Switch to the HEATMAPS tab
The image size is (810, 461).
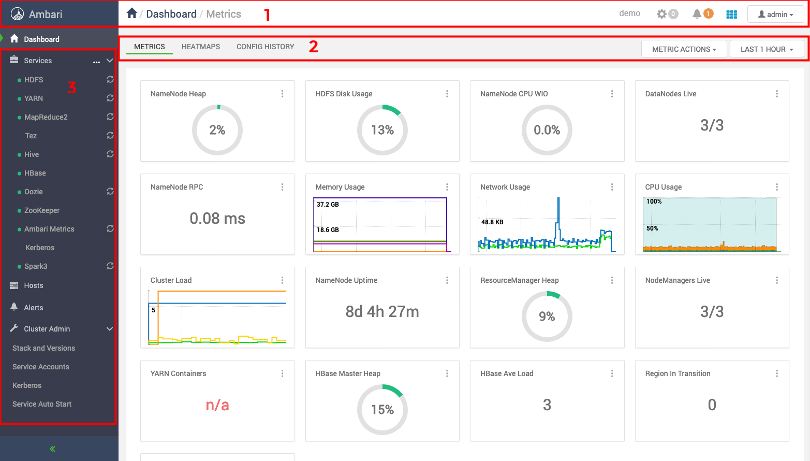pyautogui.click(x=201, y=47)
